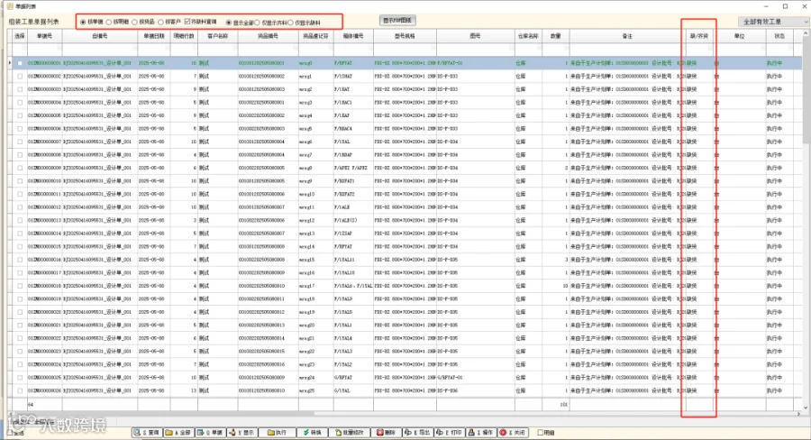Image resolution: width=811 pixels, height=440 pixels.
Task: Click the 导出 export button
Action: pos(417,432)
